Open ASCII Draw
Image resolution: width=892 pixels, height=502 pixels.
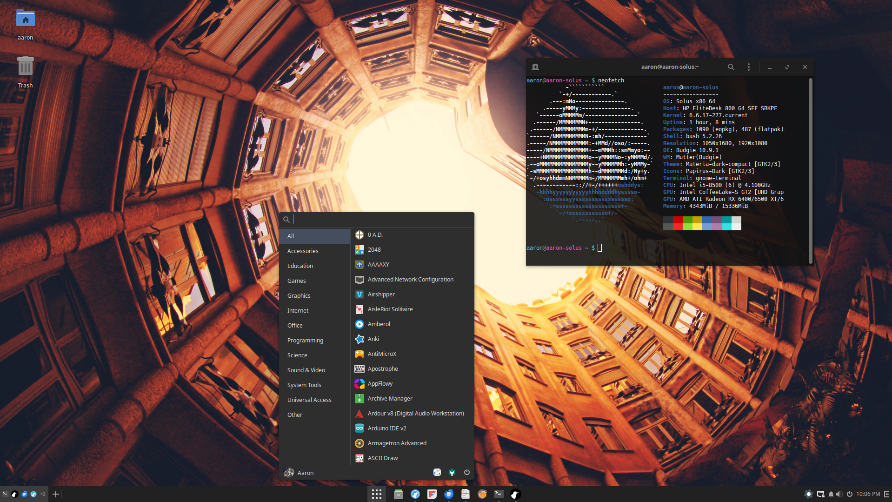[412, 458]
